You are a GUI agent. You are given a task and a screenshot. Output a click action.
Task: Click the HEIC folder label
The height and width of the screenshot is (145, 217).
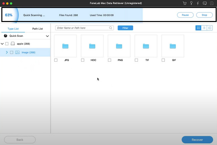click(x=93, y=60)
